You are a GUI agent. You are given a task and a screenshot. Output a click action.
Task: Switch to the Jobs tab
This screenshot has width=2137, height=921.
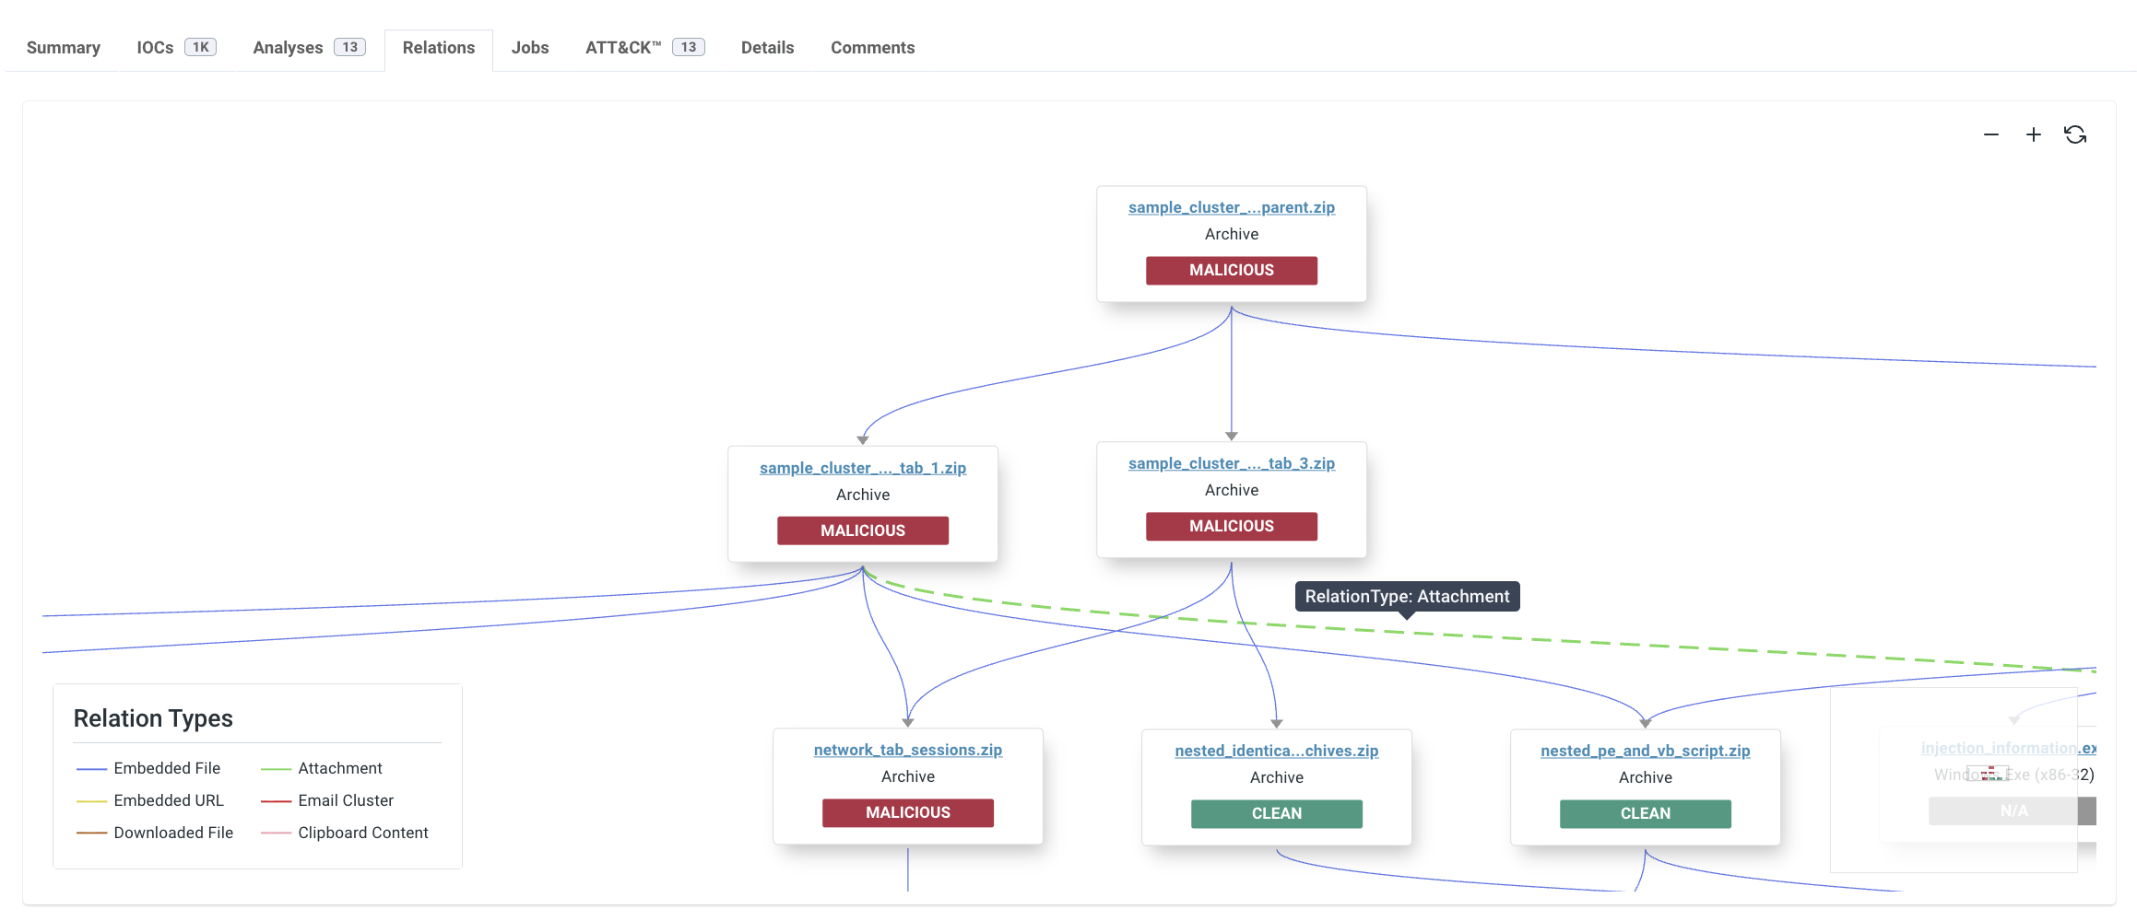tap(530, 47)
